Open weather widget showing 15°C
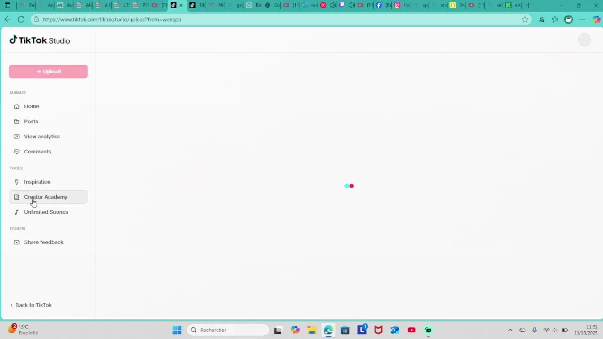Viewport: 603px width, 339px height. point(23,330)
